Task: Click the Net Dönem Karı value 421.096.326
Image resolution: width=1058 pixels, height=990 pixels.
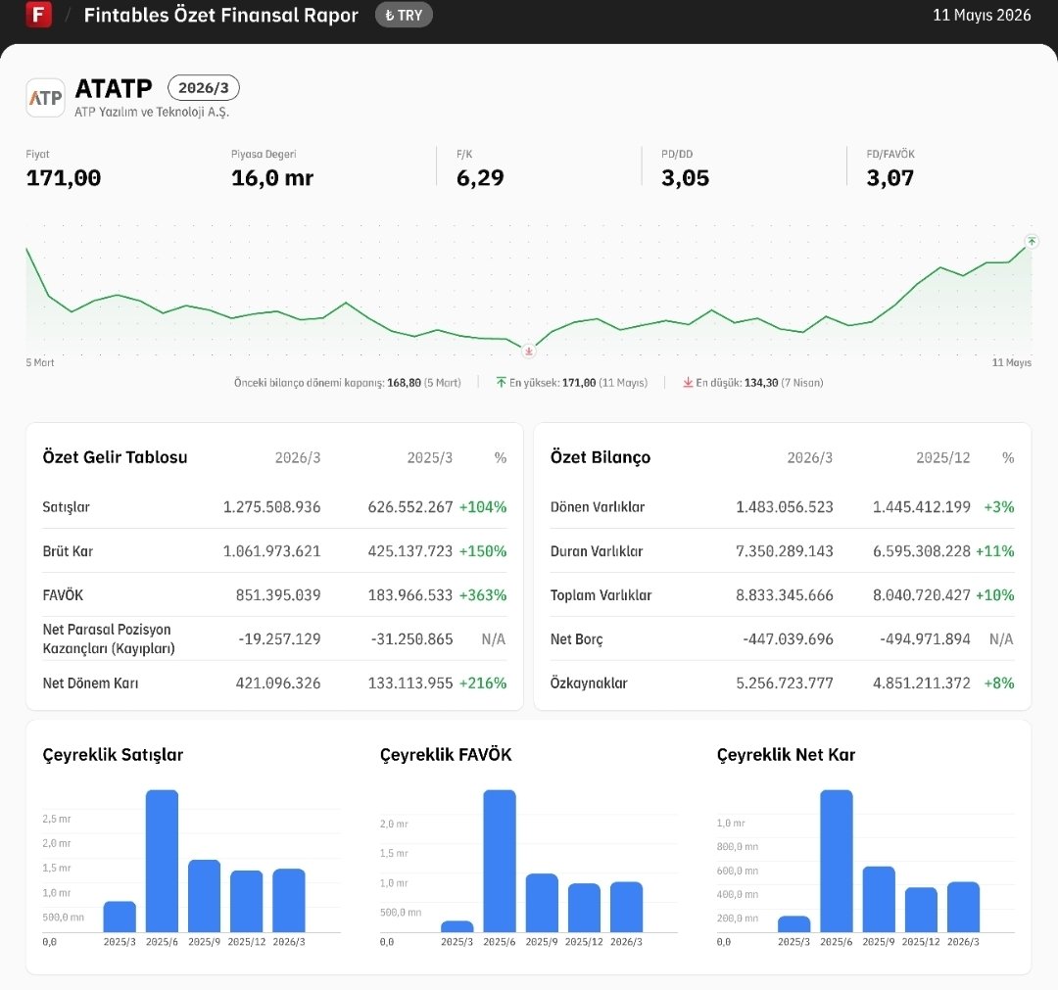Action: [x=278, y=684]
